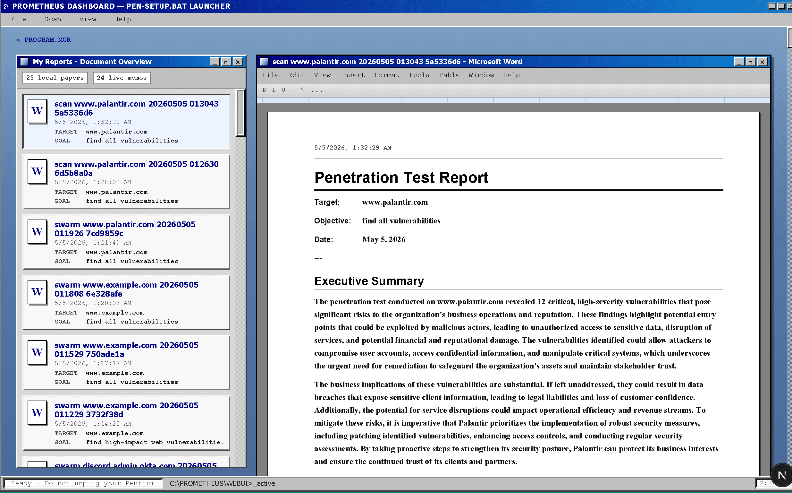The image size is (792, 493).
Task: Open the dashboard File menu
Action: point(18,19)
